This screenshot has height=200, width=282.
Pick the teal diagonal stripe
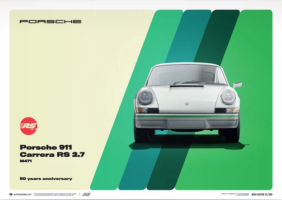pos(188,38)
